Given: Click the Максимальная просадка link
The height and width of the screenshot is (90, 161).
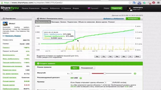Looking at the screenshot, I should pyautogui.click(x=12, y=66).
